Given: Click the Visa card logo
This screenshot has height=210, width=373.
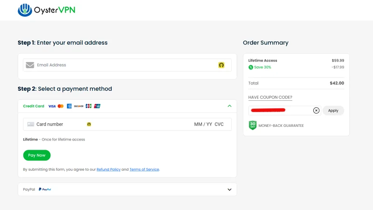Looking at the screenshot, I should [x=52, y=106].
